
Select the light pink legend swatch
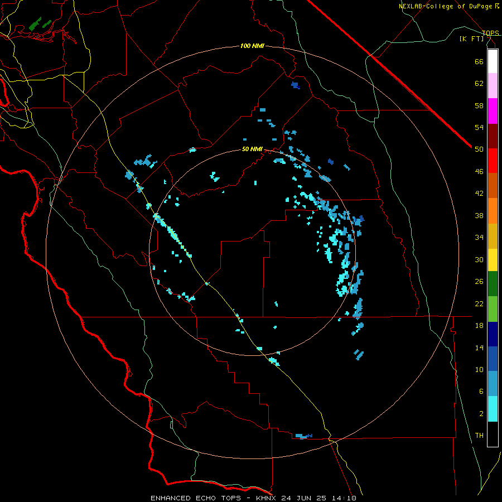[x=493, y=86]
